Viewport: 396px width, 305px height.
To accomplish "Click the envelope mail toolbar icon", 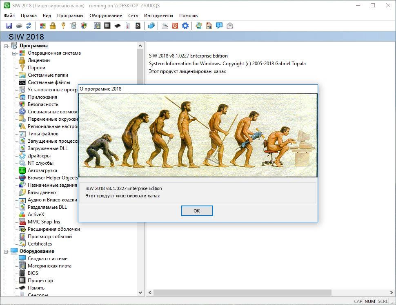I will click(229, 25).
